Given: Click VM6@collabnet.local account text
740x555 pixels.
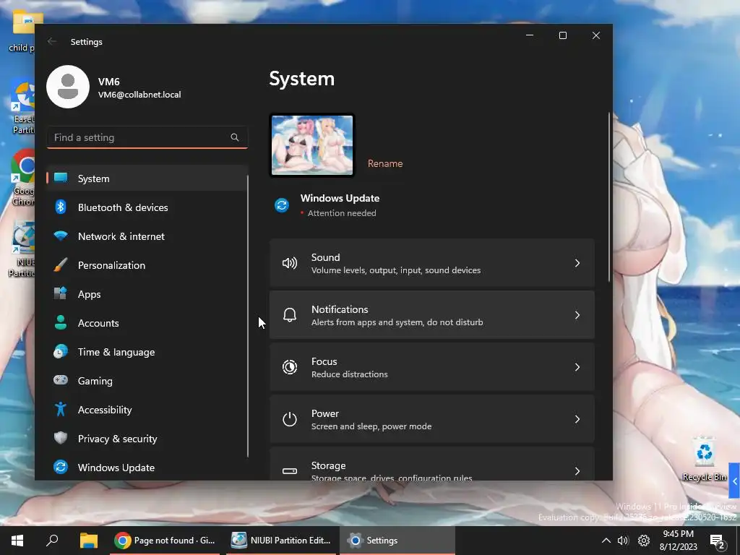Looking at the screenshot, I should pos(139,95).
